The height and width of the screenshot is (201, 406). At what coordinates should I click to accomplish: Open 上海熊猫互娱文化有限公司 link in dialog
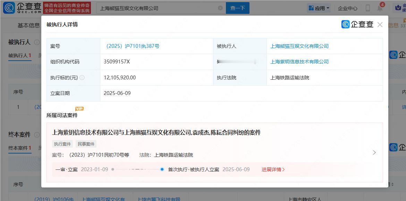pyautogui.click(x=299, y=46)
